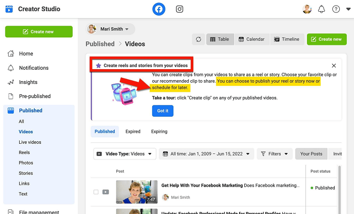Open the Video Type: Videos dropdown

coord(125,153)
